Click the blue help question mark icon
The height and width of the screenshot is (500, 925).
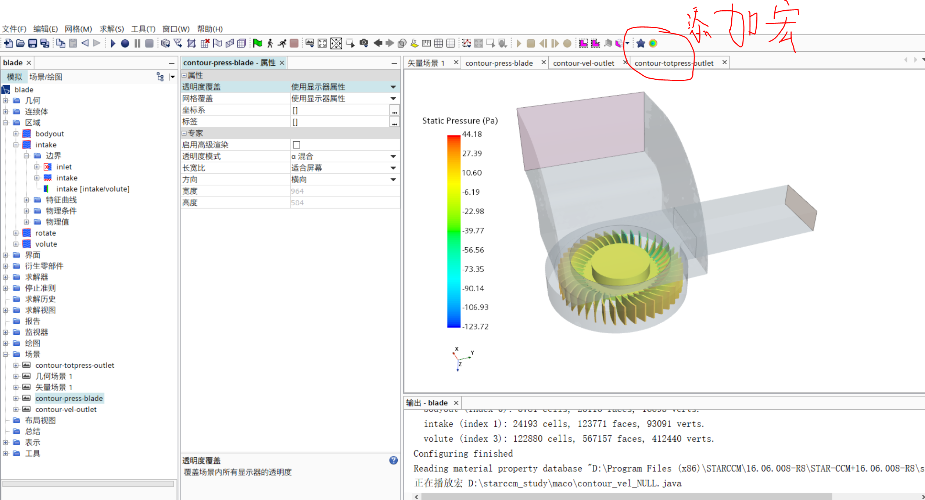[394, 460]
